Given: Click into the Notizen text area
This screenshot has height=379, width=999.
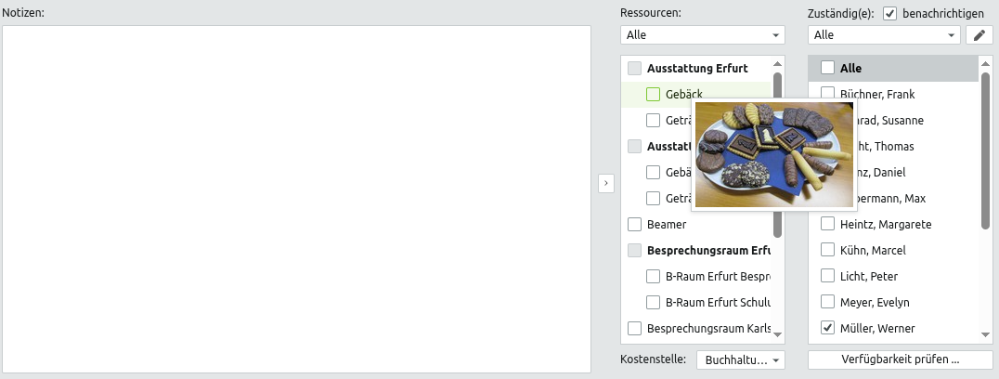Looking at the screenshot, I should pyautogui.click(x=296, y=199).
